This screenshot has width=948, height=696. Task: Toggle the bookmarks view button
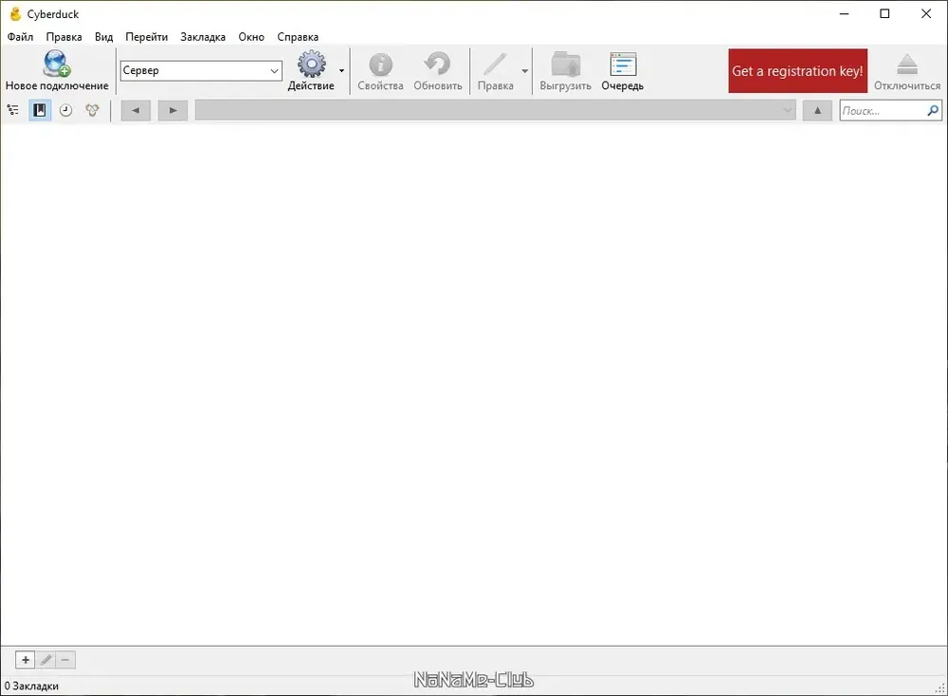(39, 110)
